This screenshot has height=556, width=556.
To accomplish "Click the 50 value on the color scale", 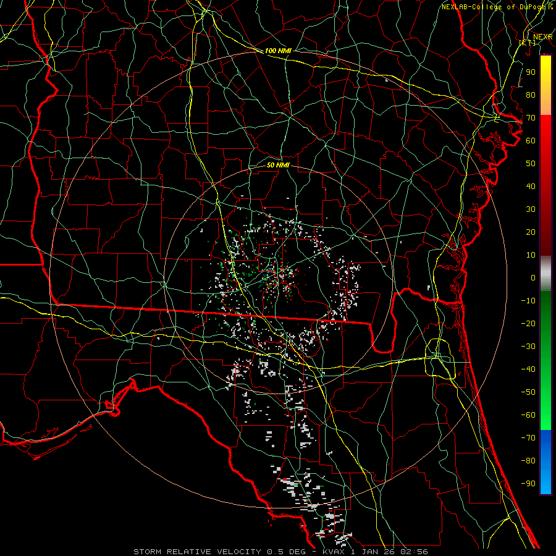I will (531, 164).
